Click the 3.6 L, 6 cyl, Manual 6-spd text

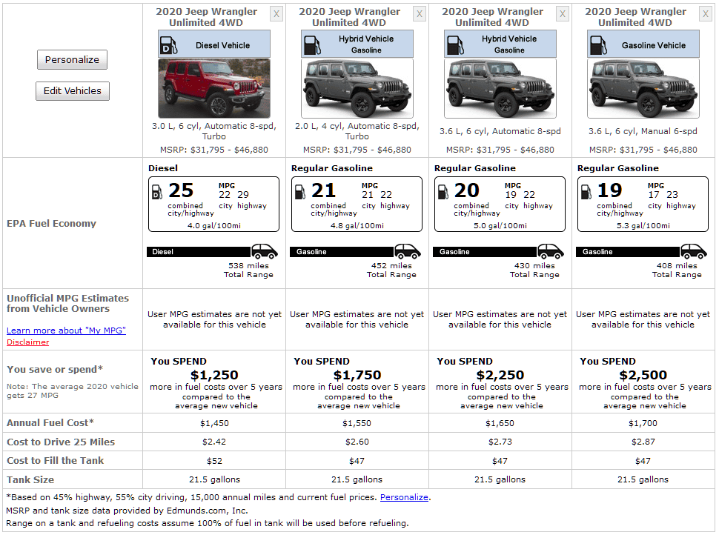643,131
